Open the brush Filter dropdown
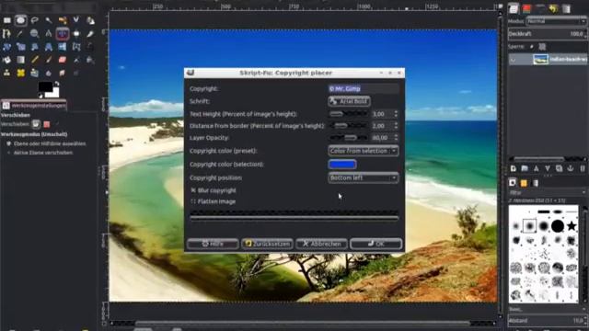This screenshot has width=589, height=331. 548,192
